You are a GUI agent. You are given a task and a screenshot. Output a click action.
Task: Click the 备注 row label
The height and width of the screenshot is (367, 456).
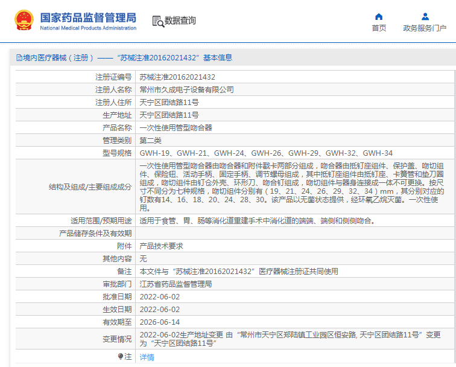pos(124,271)
